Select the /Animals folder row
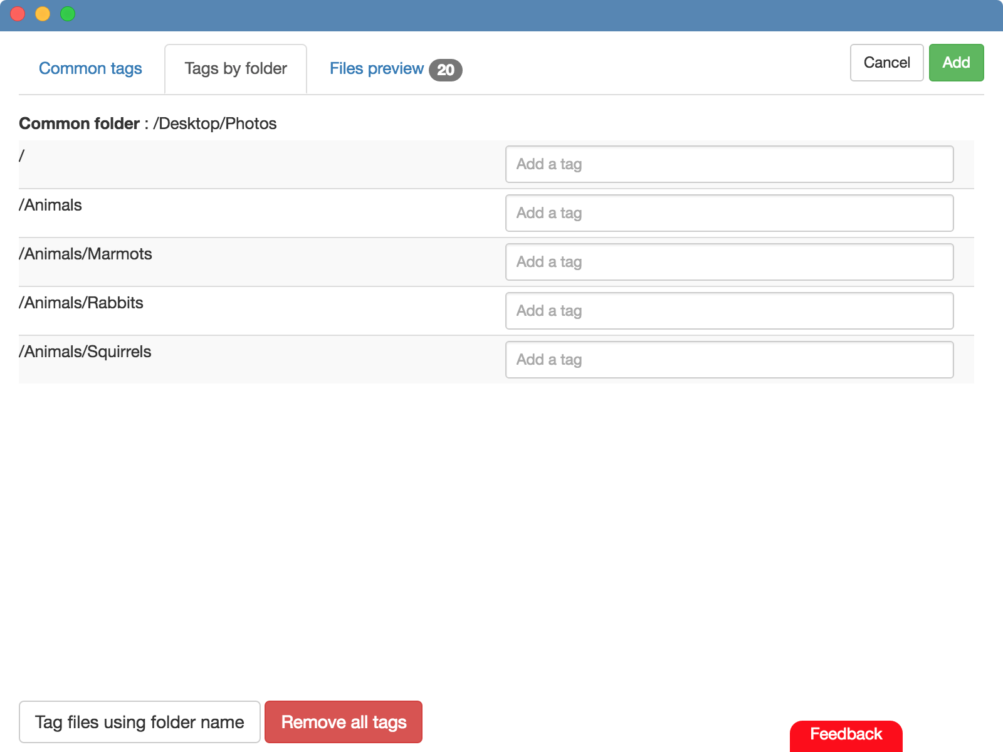Viewport: 1003px width, 752px height. pos(50,205)
